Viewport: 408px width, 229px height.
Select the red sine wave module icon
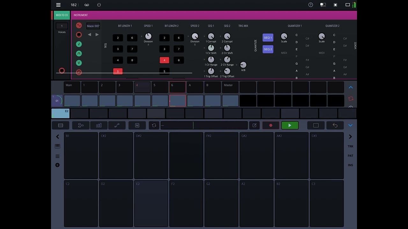click(79, 25)
